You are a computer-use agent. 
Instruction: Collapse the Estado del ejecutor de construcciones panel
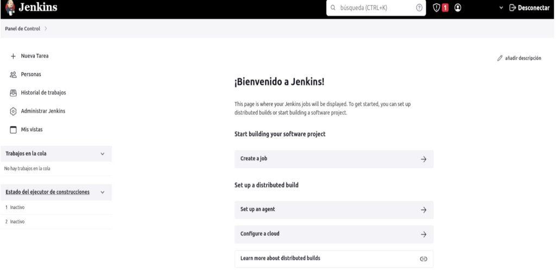tap(103, 192)
